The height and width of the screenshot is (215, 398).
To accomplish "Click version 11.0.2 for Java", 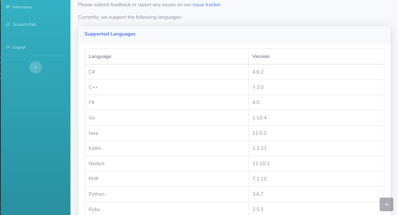I will tap(316, 133).
